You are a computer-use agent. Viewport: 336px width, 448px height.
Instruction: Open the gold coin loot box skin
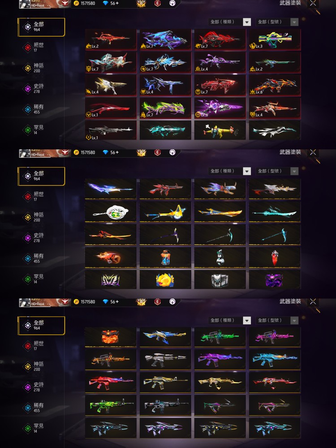[165, 280]
